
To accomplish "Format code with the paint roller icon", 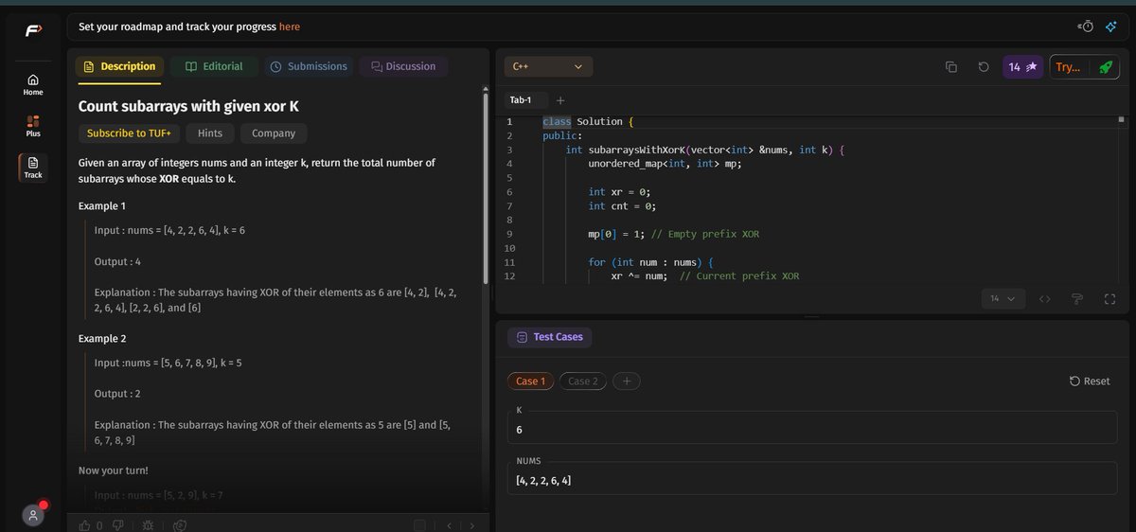I will click(1077, 299).
